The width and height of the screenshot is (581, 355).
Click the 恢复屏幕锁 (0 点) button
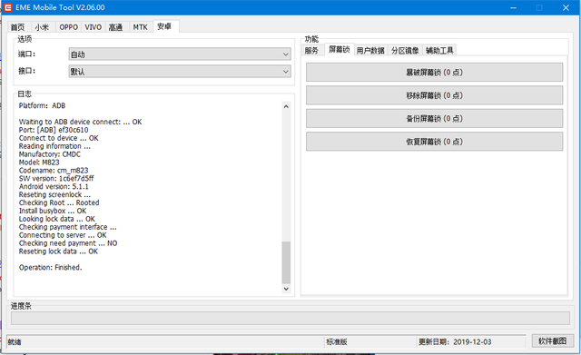[x=434, y=142]
